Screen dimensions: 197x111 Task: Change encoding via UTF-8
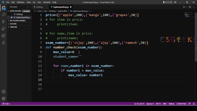[x=158, y=104]
